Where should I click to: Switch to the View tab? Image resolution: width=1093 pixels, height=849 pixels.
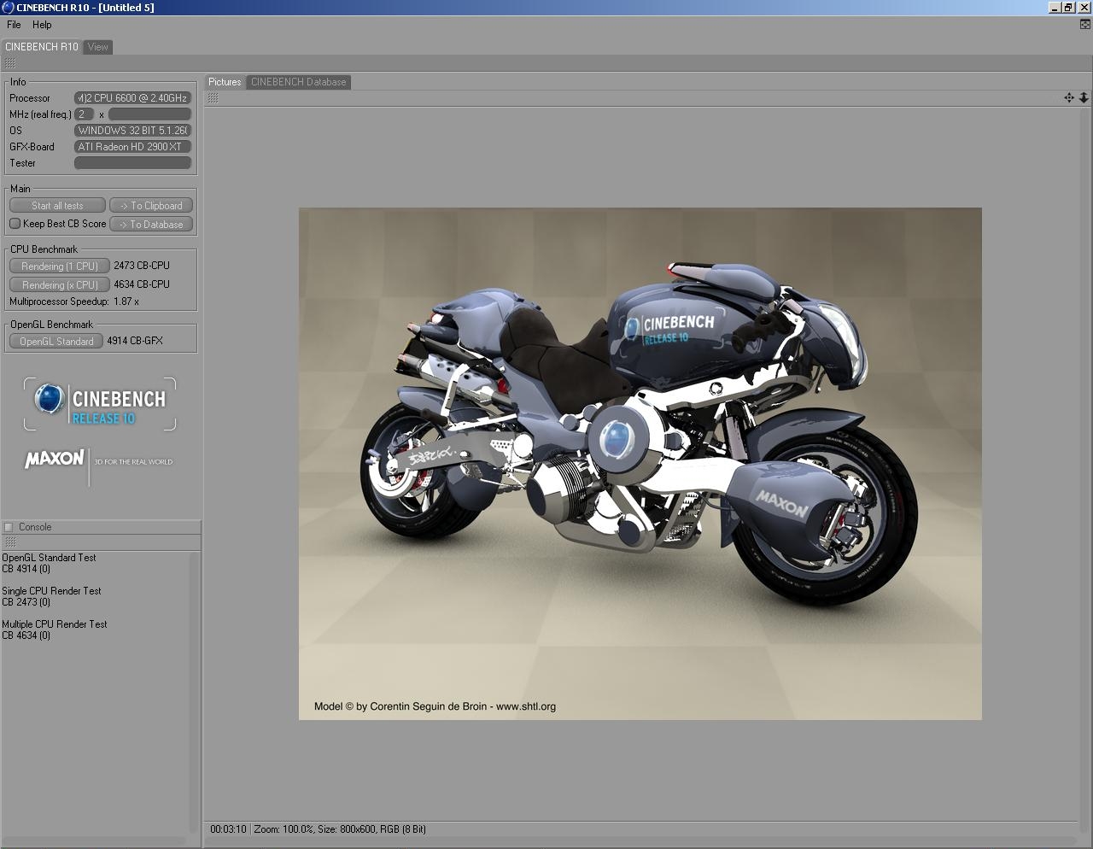(98, 47)
